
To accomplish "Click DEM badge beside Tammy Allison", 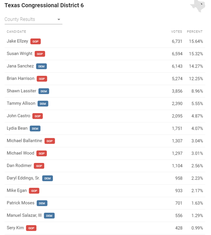I will (x=43, y=104).
